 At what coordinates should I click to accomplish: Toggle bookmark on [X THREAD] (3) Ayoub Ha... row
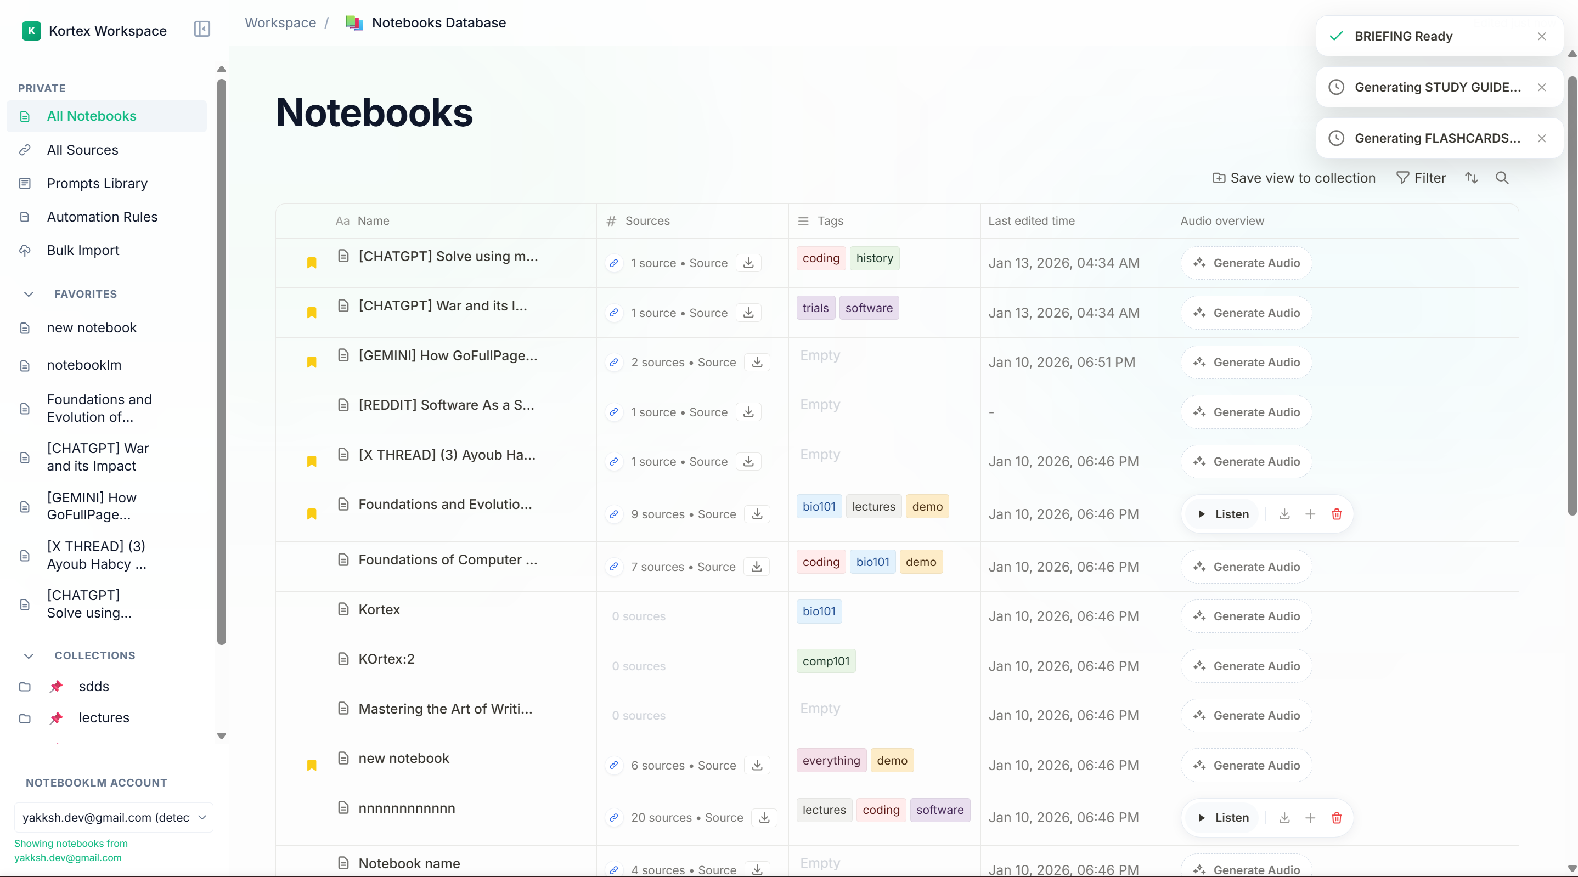(312, 461)
